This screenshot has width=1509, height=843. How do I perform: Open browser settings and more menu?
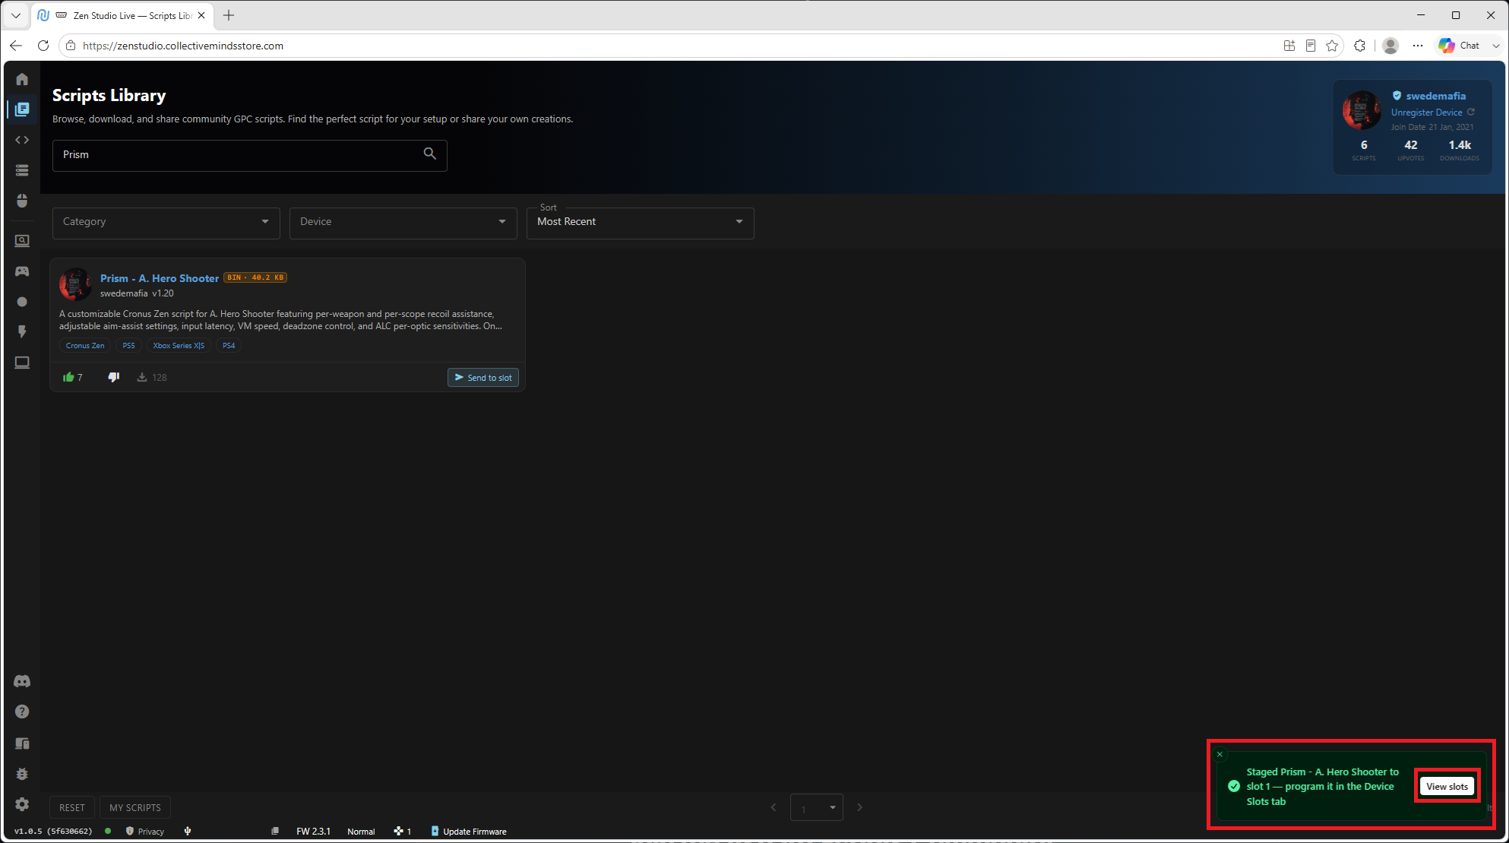[x=1418, y=46]
